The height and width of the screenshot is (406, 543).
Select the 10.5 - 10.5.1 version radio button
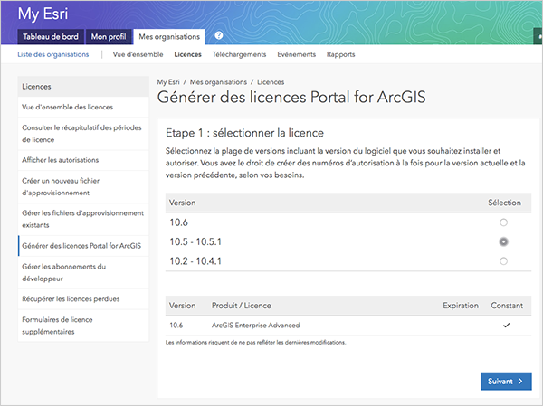click(503, 241)
